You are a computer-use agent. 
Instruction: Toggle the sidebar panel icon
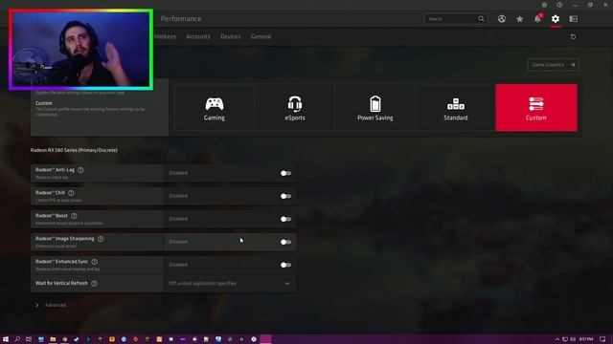[x=574, y=19]
